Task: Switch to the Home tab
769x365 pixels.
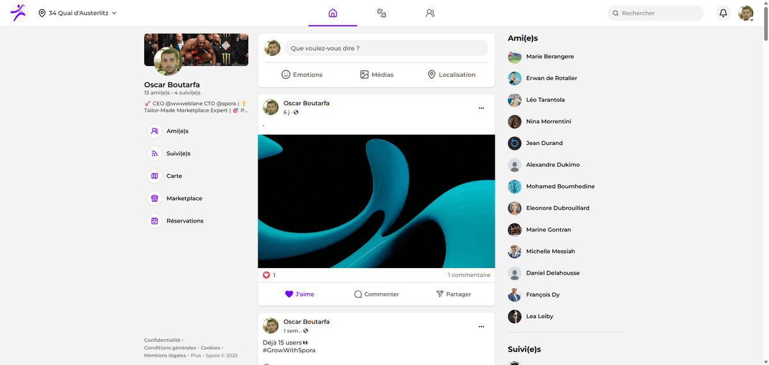Action: coord(333,13)
